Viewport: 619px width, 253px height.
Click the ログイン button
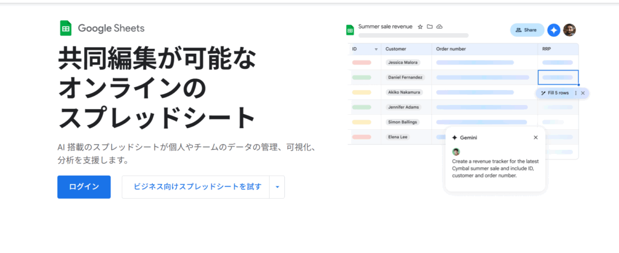pyautogui.click(x=84, y=187)
